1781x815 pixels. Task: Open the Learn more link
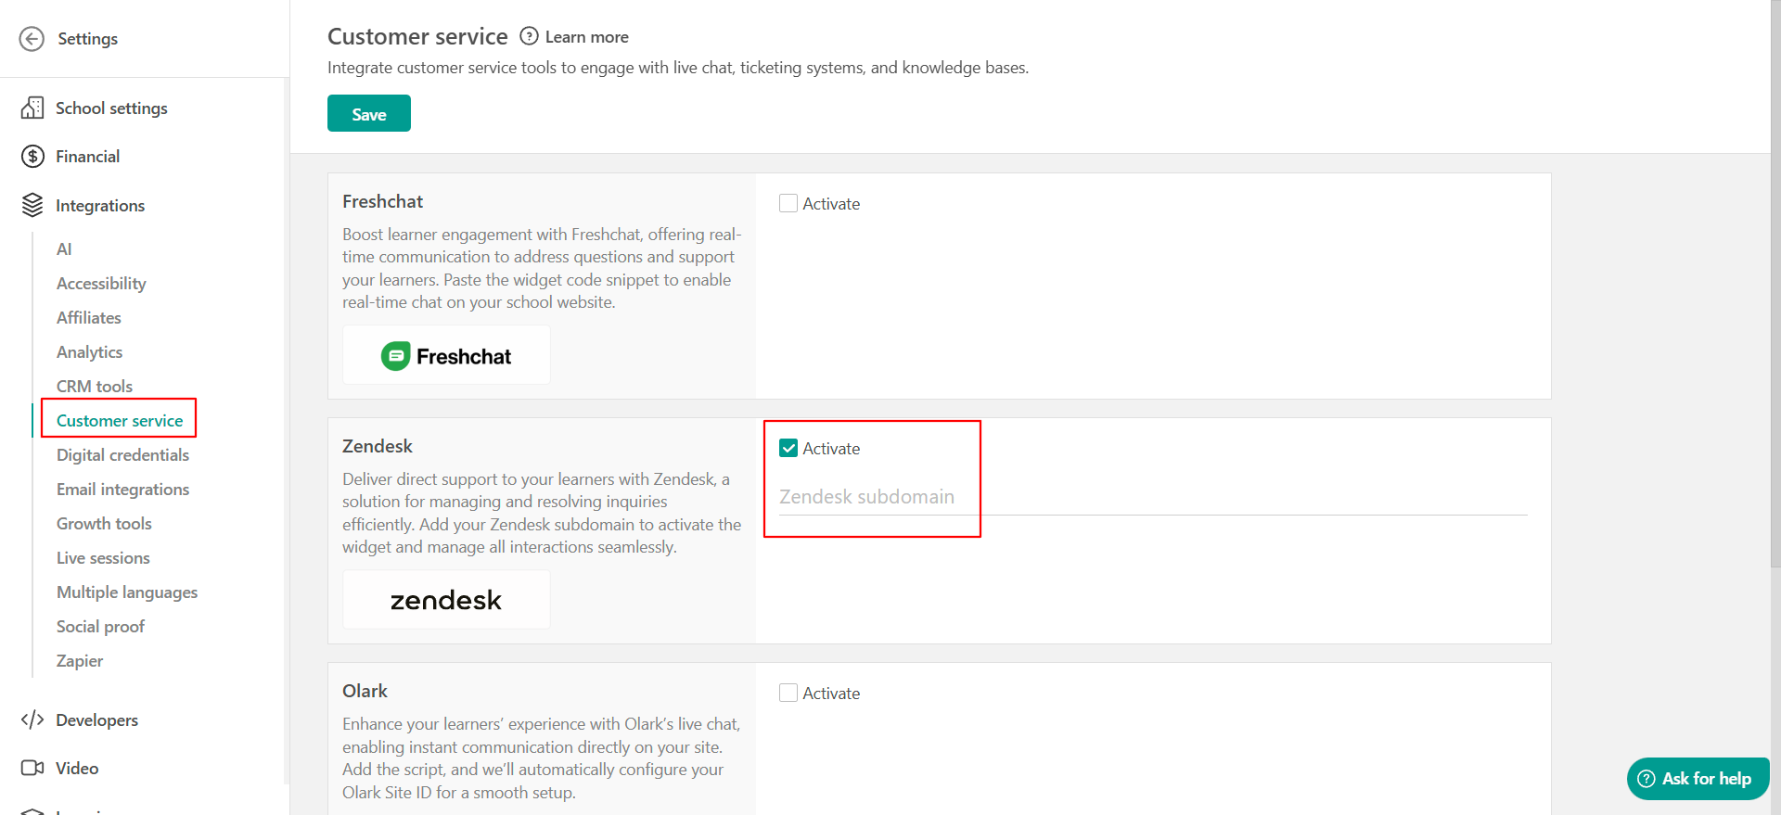coord(587,37)
